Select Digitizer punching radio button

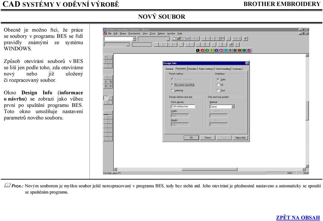pos(172,79)
